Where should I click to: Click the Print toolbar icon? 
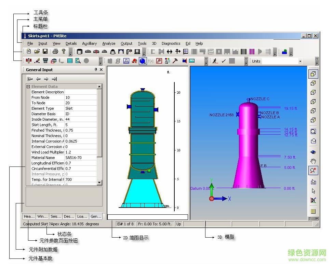tap(55, 52)
